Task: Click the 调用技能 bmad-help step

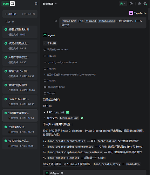Action: (56, 50)
